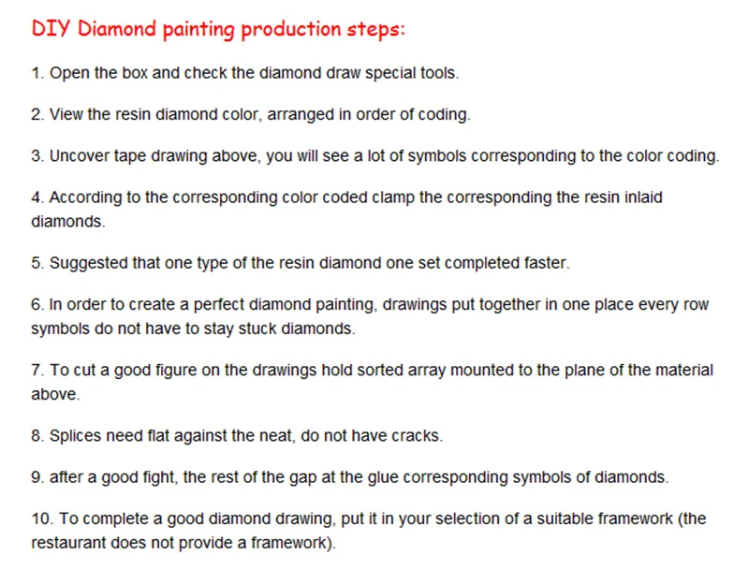
Task: Click step 8 about splices and cracks
Action: [x=237, y=436]
